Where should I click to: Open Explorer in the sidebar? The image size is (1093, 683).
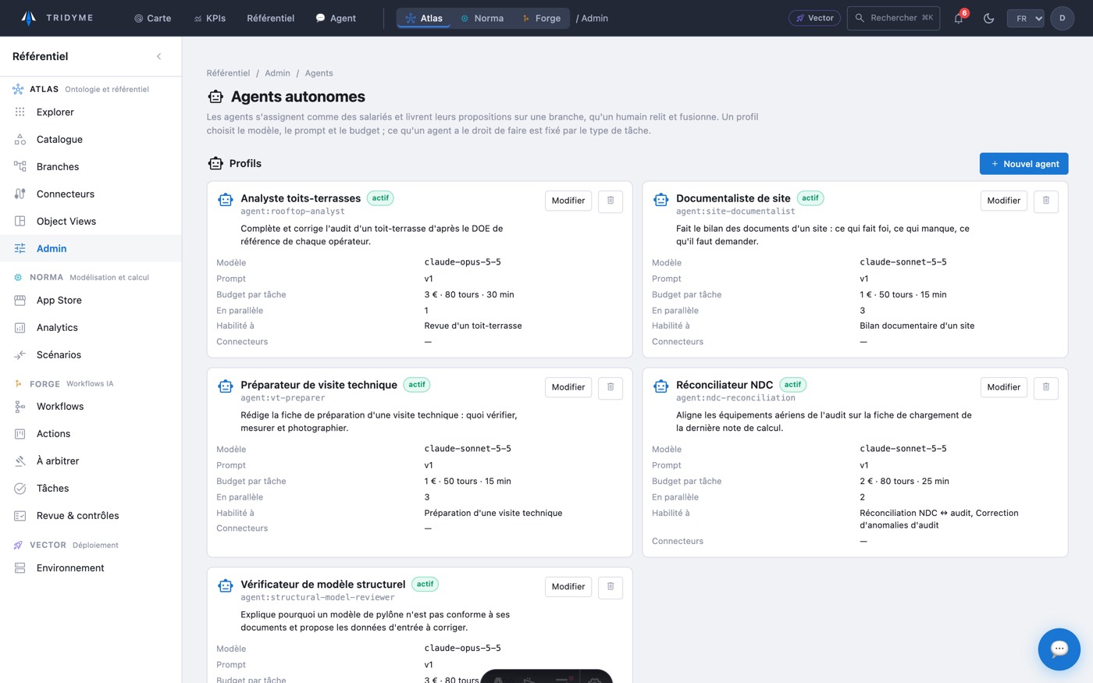click(x=91, y=112)
